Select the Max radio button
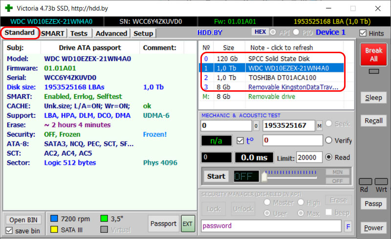 [301, 213]
